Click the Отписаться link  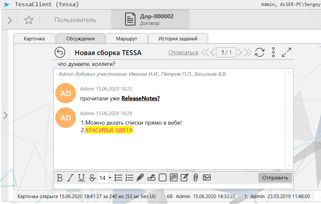183,52
